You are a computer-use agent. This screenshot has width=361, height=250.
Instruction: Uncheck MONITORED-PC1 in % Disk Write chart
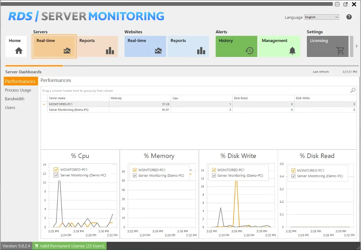click(214, 170)
